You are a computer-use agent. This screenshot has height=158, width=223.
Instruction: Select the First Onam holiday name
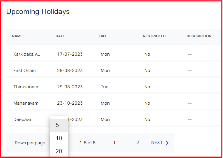(24, 71)
